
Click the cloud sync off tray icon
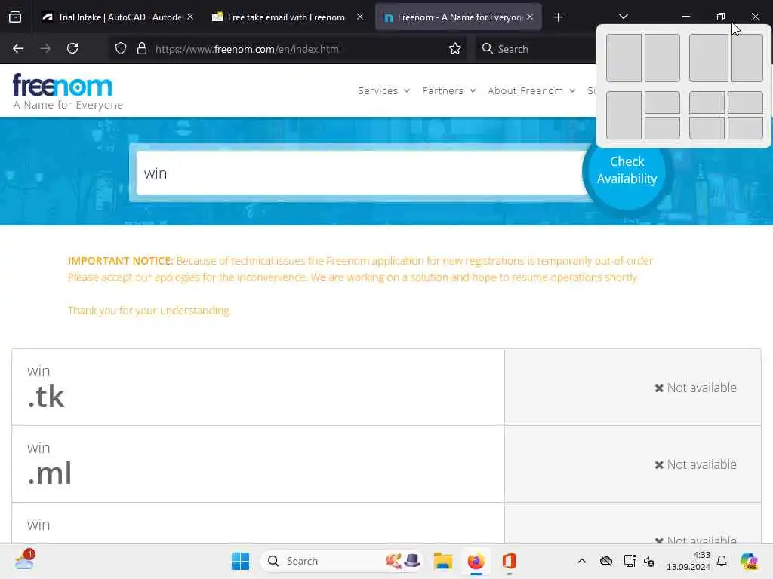(606, 561)
